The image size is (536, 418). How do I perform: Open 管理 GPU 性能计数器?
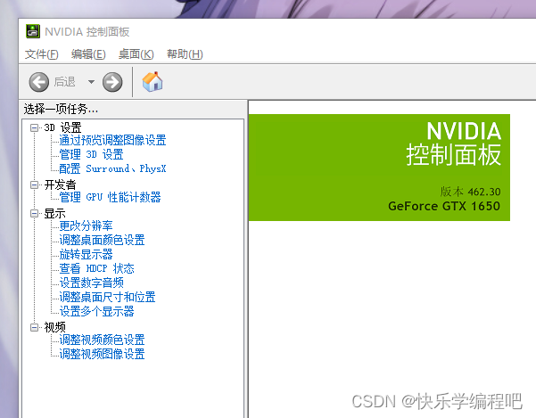110,197
